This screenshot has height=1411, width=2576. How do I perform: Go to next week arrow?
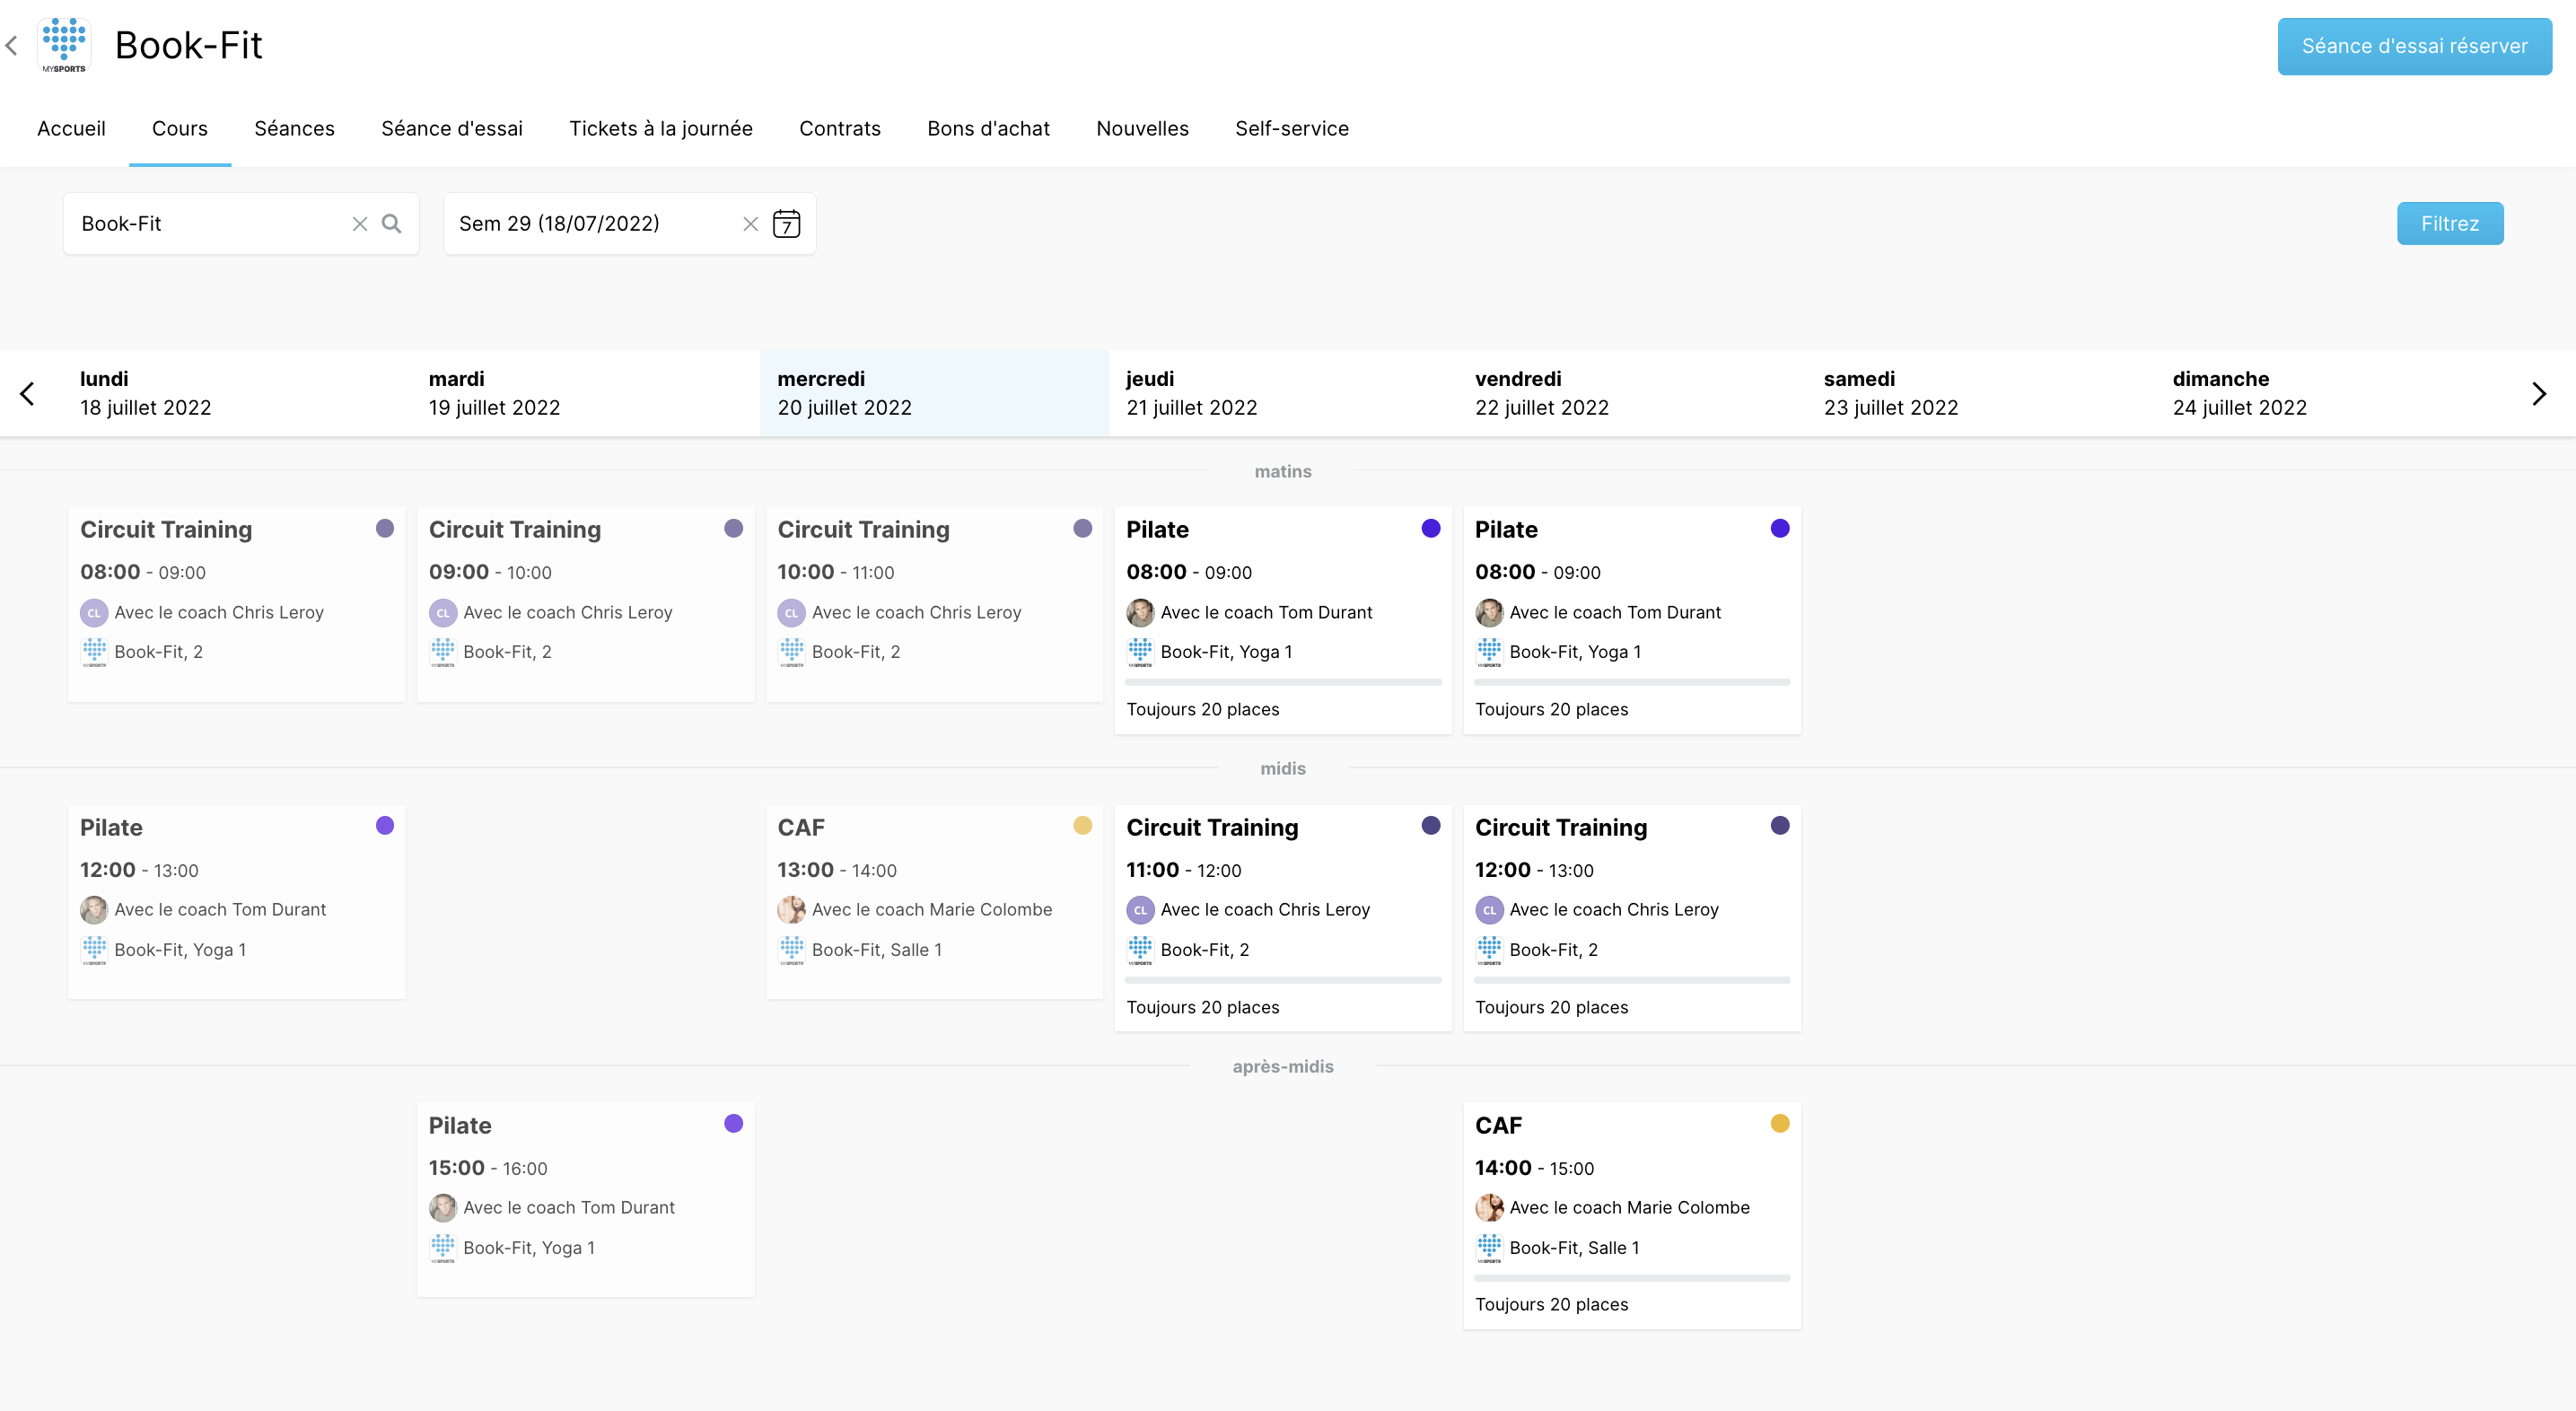(2538, 393)
